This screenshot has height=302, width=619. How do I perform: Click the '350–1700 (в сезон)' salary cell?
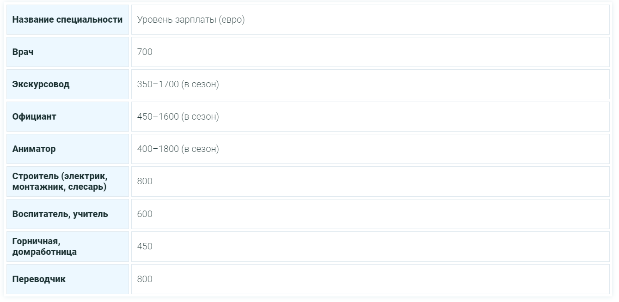tap(178, 85)
